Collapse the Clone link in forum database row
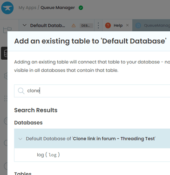The width and height of the screenshot is (170, 175). tap(20, 139)
